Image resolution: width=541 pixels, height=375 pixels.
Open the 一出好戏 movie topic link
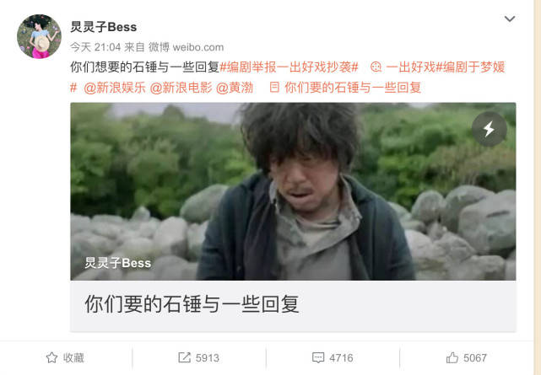(410, 67)
